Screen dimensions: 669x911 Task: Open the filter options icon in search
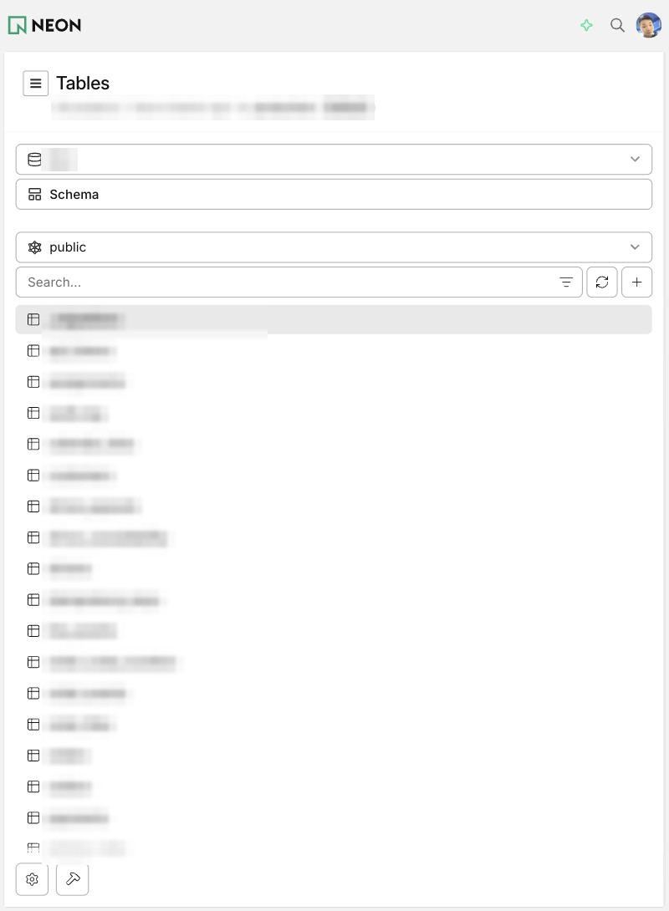566,282
